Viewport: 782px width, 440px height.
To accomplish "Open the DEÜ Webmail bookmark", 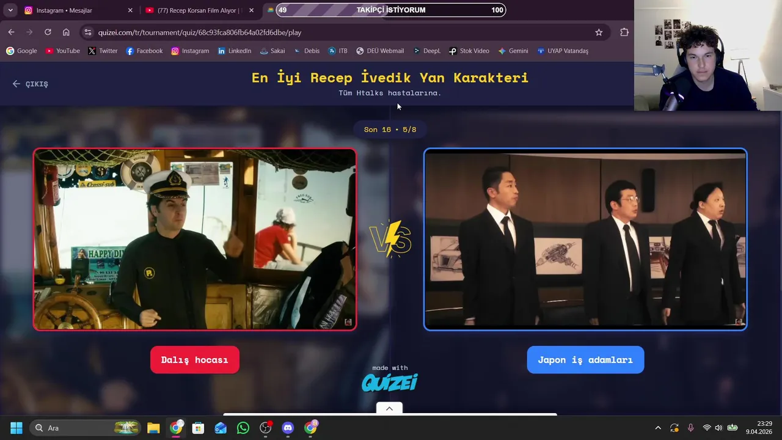I will pos(380,51).
